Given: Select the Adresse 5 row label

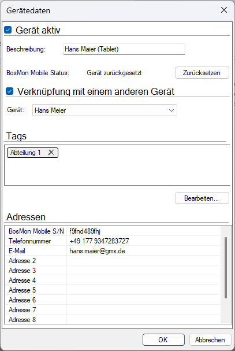Looking at the screenshot, I should (22, 290).
